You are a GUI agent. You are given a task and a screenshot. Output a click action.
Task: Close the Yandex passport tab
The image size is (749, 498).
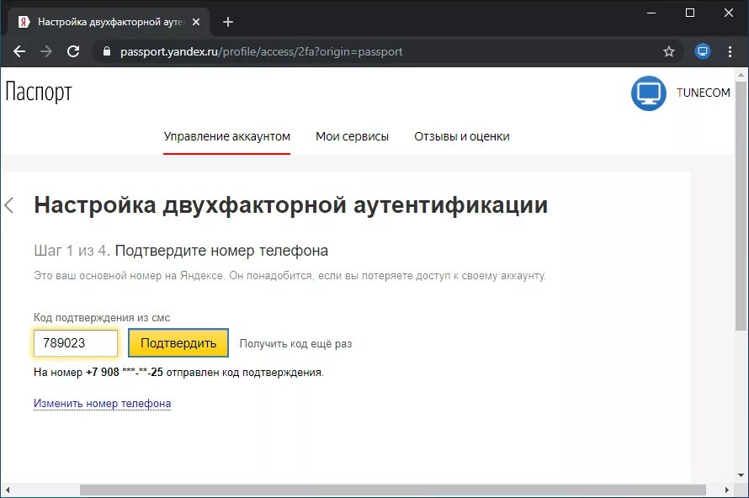coord(196,22)
